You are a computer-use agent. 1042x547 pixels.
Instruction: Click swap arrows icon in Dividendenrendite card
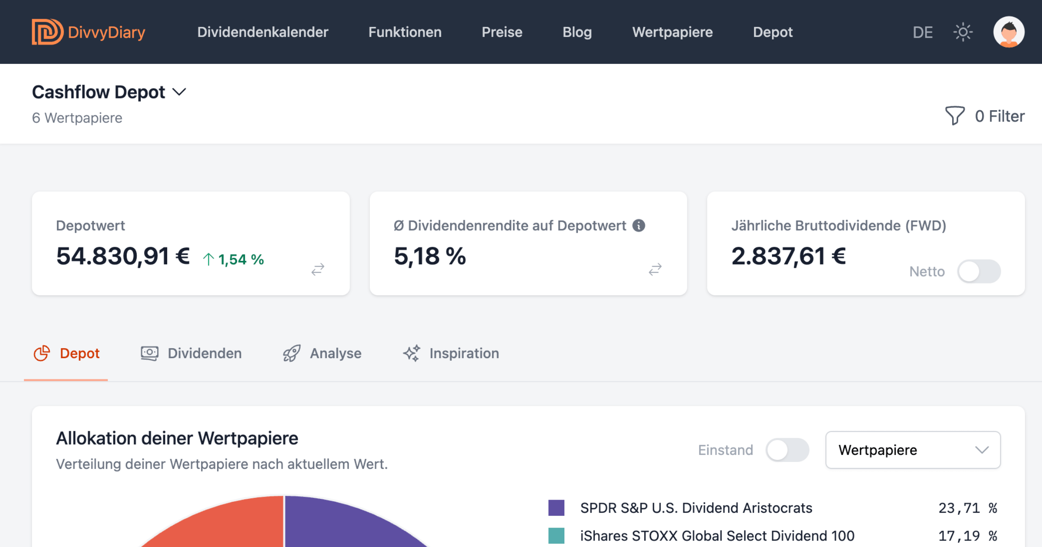(x=655, y=269)
